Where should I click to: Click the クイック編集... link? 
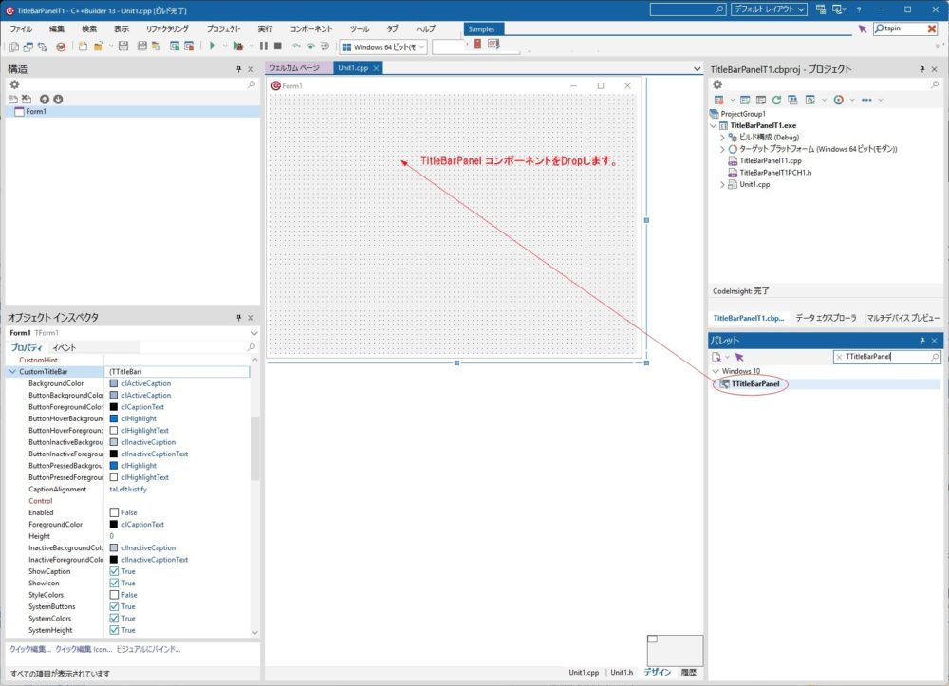(30, 650)
